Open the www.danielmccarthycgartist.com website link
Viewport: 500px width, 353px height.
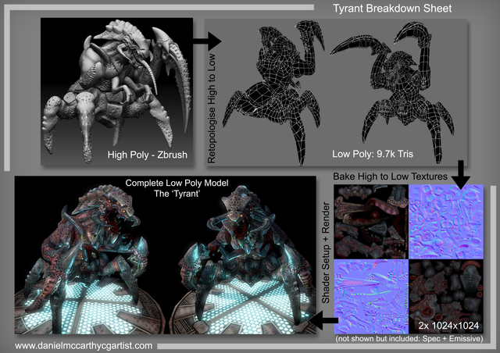pos(84,346)
